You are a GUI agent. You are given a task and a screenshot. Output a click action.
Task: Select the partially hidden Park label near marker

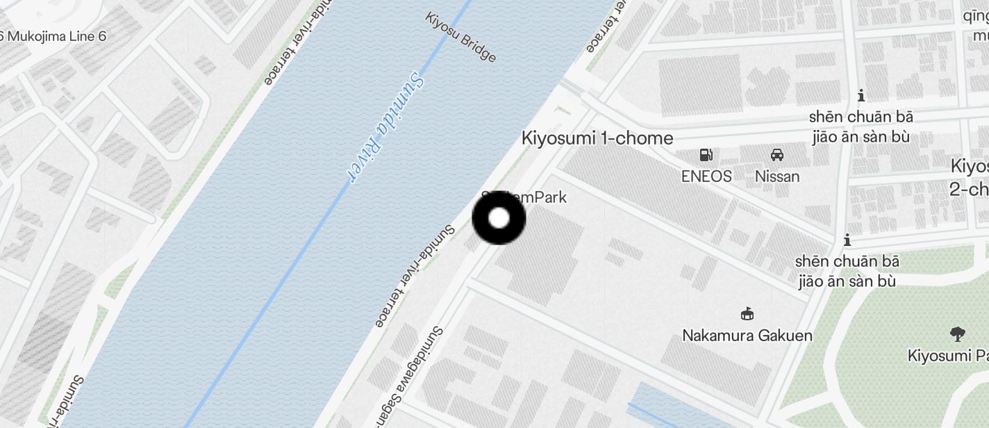(524, 197)
